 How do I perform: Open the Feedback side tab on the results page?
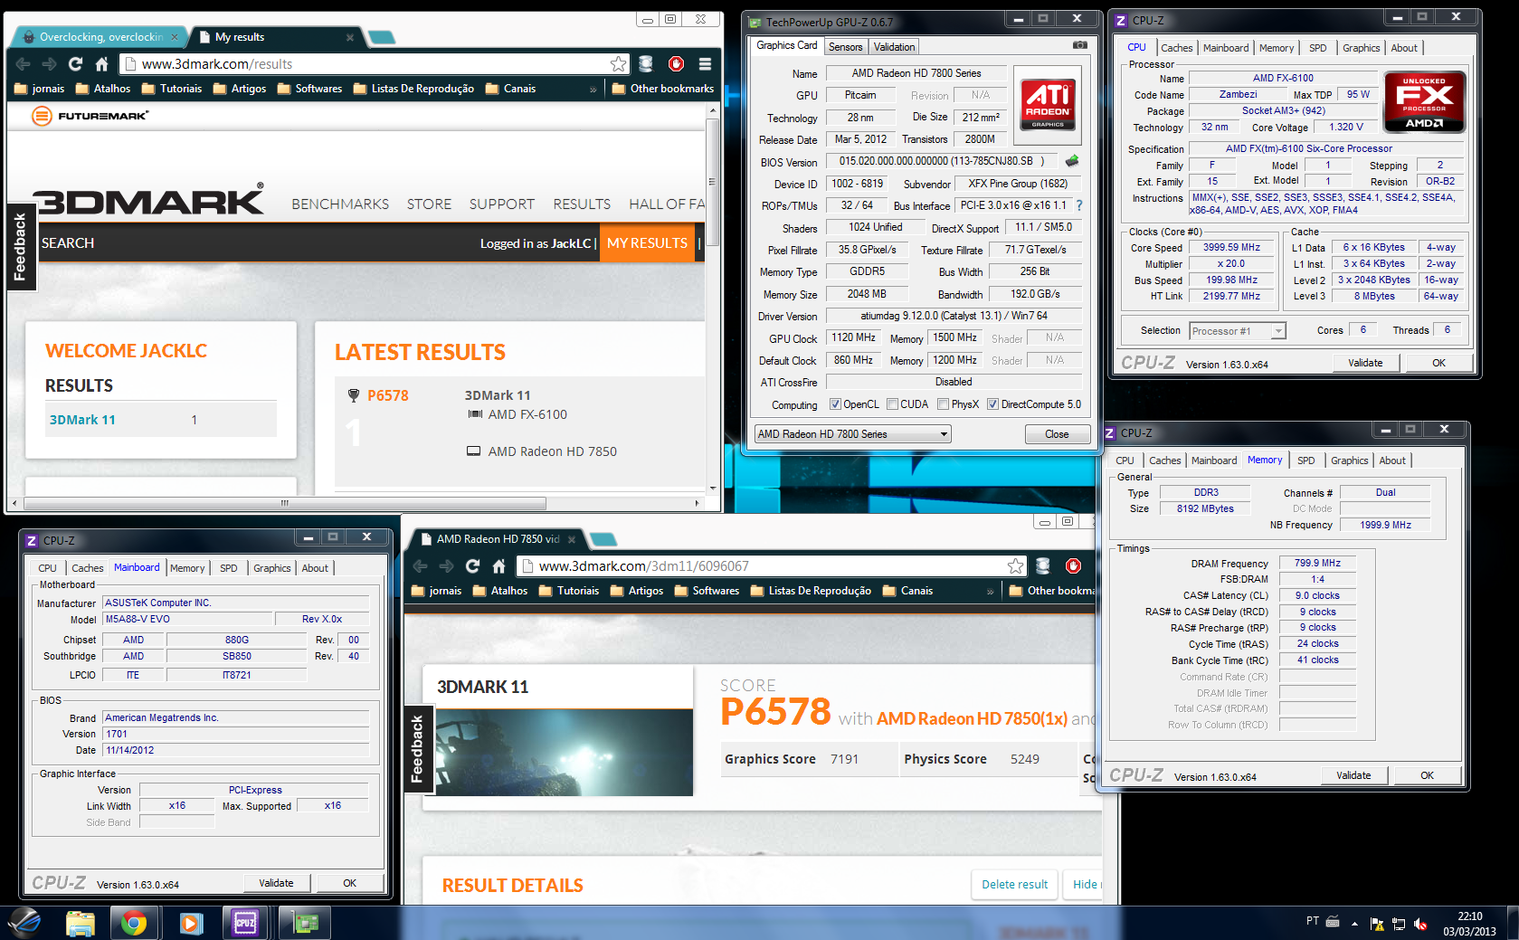point(417,749)
